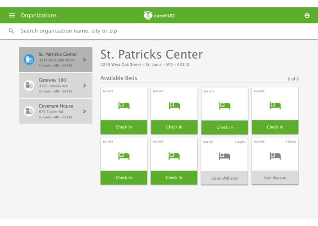Click the bed icon in Bed 003
Screen dimensions: 318x226
(x=225, y=106)
